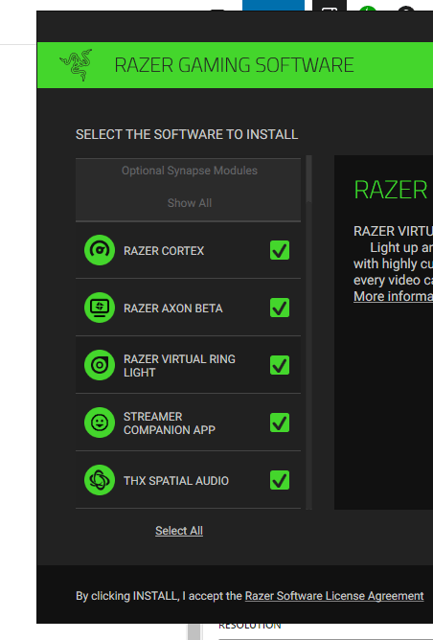The width and height of the screenshot is (433, 640).
Task: Open the Razer Software License Agreement link
Action: [333, 596]
